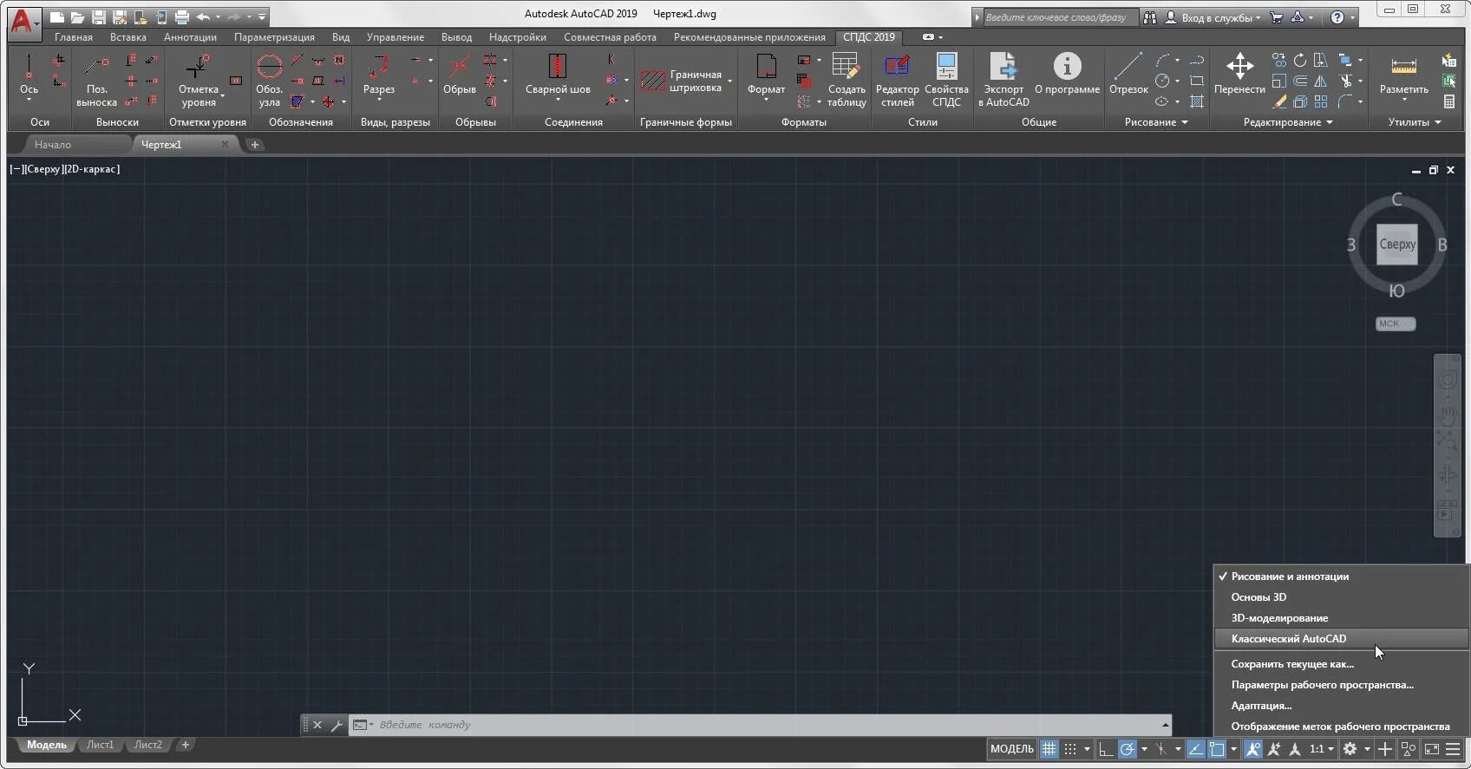
Task: Select the Circle drawing tool
Action: (x=1162, y=81)
